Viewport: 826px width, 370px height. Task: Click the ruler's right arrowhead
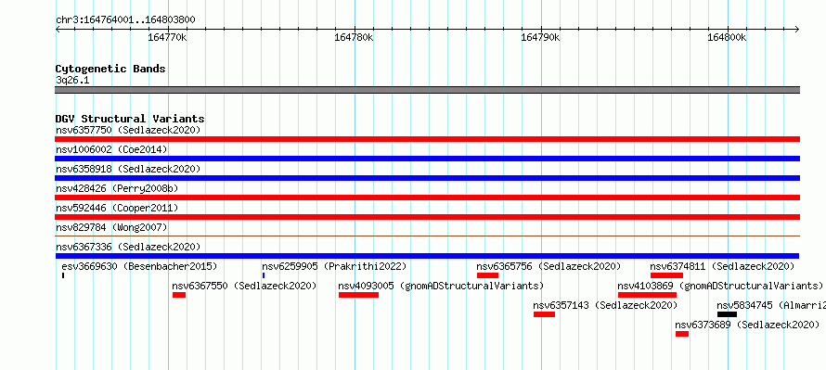click(x=797, y=29)
